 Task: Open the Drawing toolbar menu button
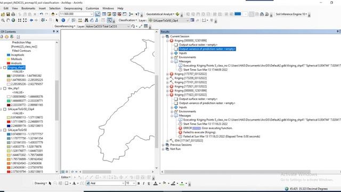40,183
